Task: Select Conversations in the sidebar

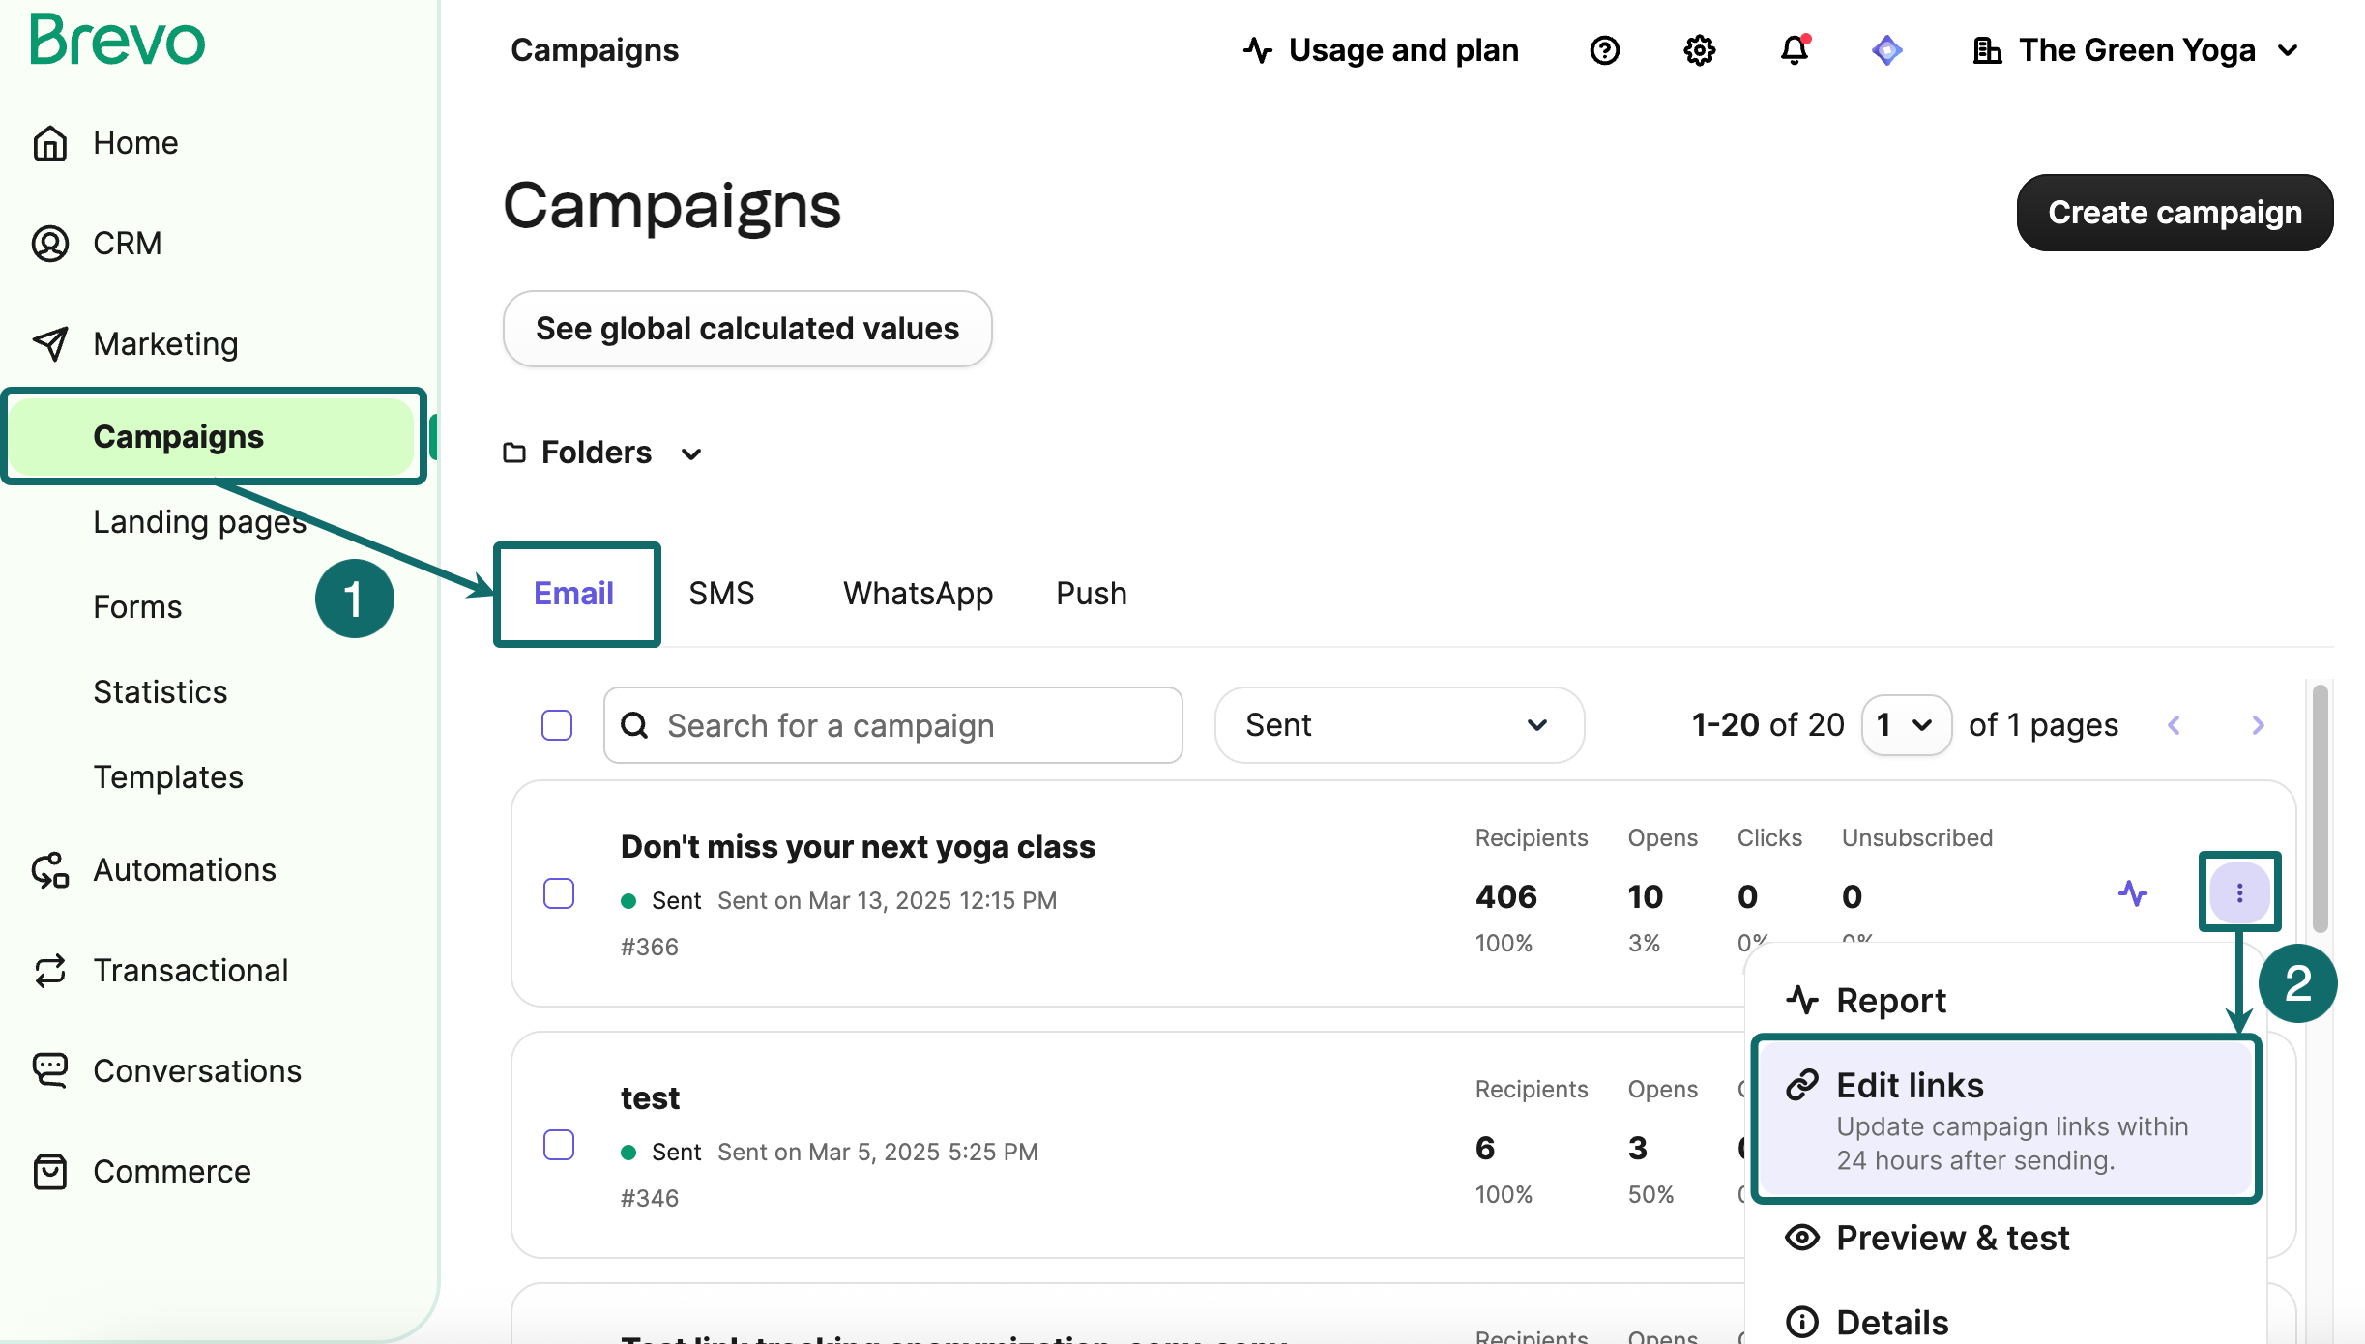Action: point(195,1070)
